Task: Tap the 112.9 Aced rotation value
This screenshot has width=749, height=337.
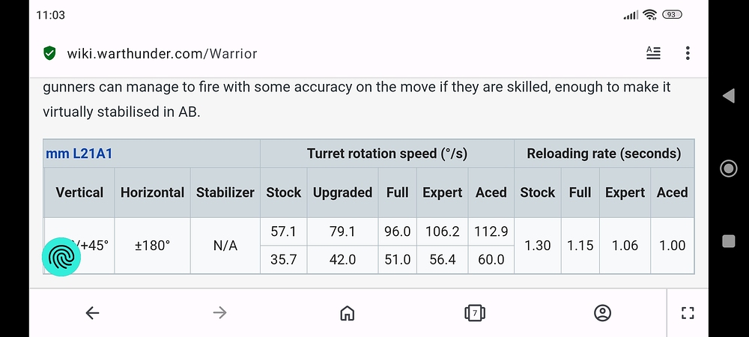Action: pyautogui.click(x=491, y=231)
